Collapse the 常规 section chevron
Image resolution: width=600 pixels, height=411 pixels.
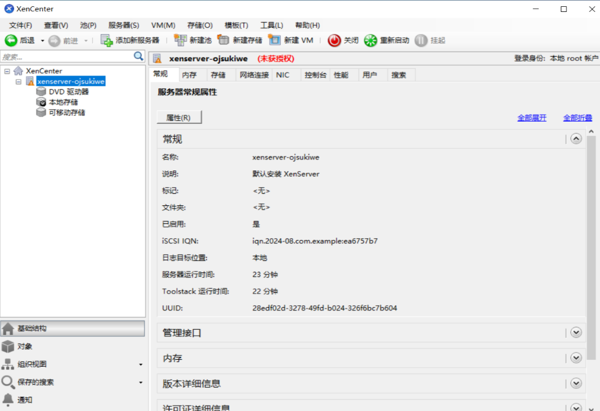click(x=576, y=139)
